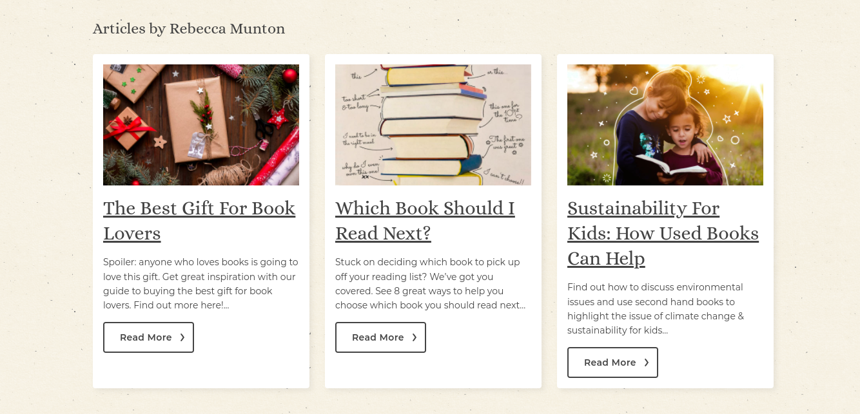860x414 pixels.
Task: Click the chevron icon under Which Book Should I Read Next
Action: click(415, 337)
